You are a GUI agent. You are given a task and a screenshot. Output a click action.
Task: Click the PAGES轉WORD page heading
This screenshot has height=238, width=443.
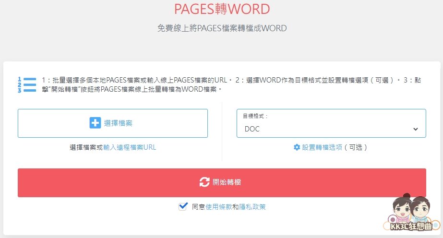(x=222, y=9)
